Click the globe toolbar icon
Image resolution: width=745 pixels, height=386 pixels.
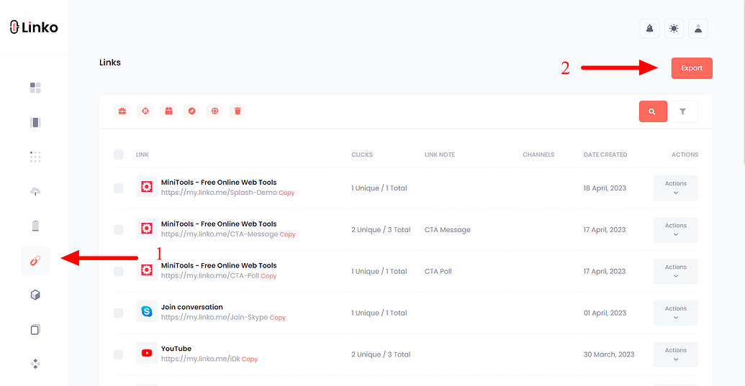point(215,111)
